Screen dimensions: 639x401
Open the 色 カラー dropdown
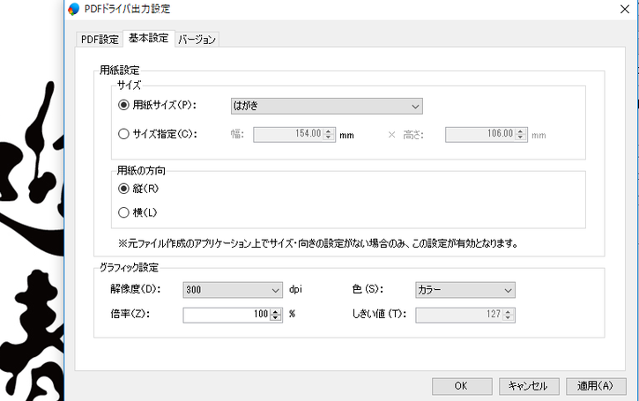(465, 290)
